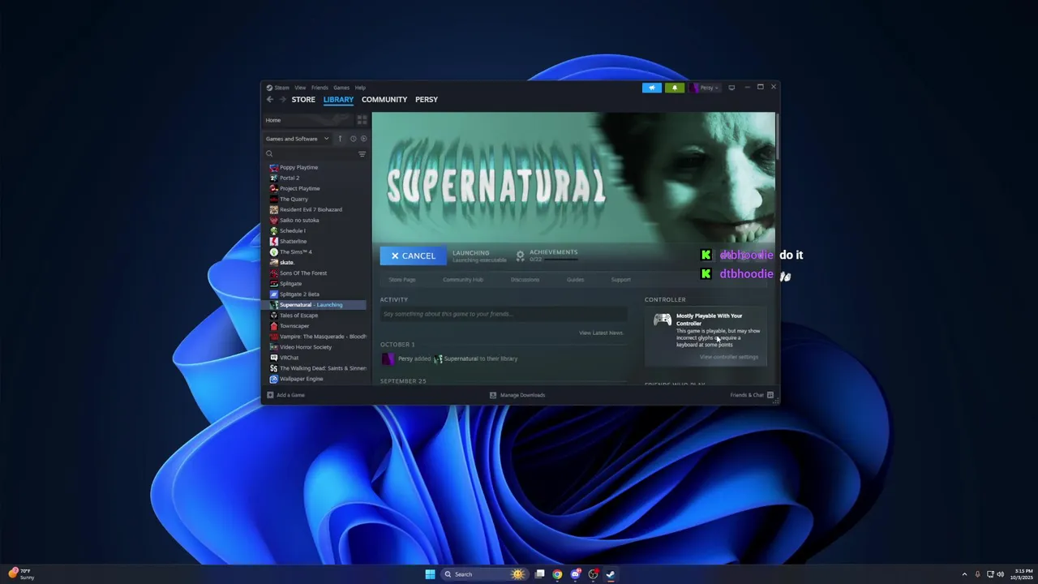Open the Help menu

click(x=360, y=88)
